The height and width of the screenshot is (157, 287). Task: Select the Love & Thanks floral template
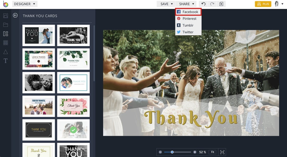(39, 59)
